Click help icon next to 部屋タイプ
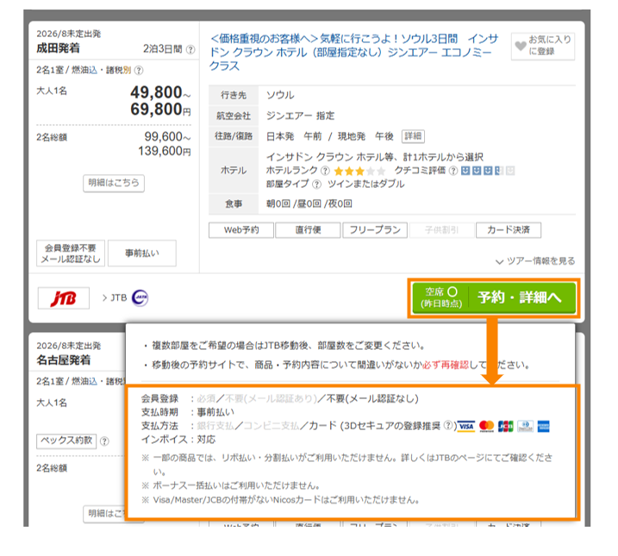This screenshot has height=556, width=618. click(316, 184)
